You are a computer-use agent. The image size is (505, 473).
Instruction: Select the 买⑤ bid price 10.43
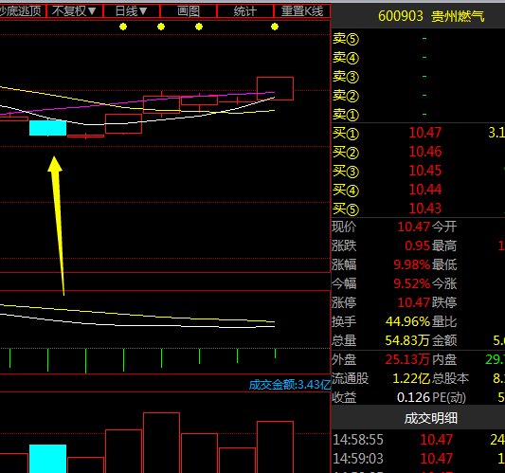tap(424, 209)
